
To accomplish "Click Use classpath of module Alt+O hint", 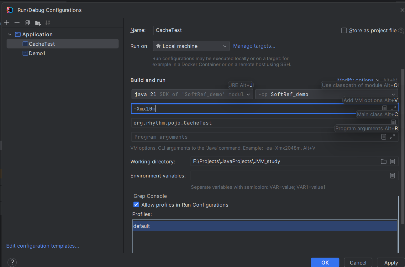I will click(x=360, y=85).
